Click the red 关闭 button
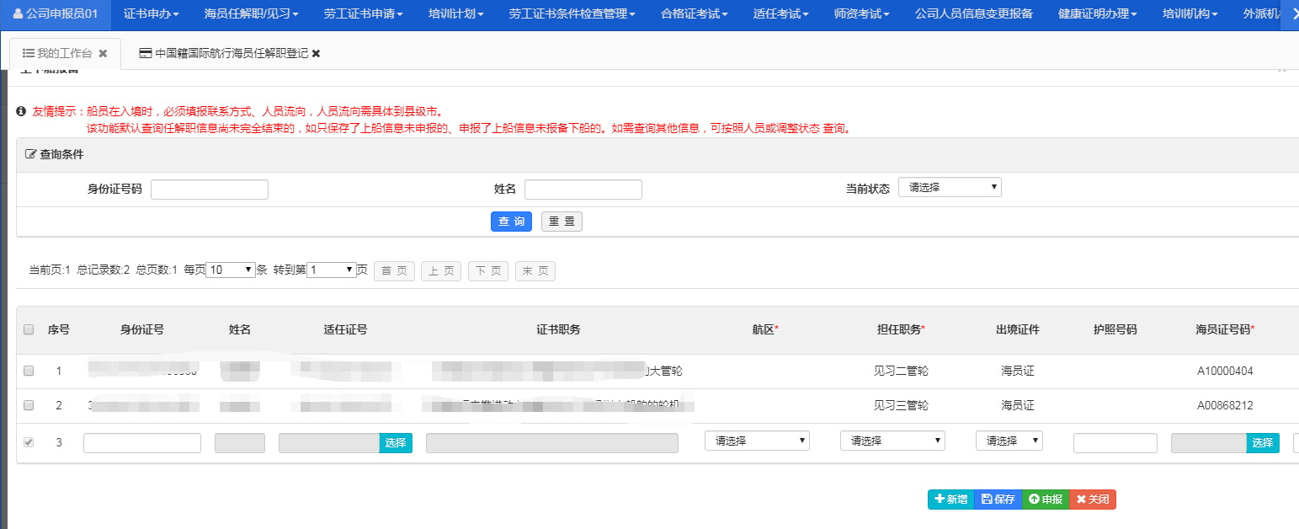 click(1092, 500)
